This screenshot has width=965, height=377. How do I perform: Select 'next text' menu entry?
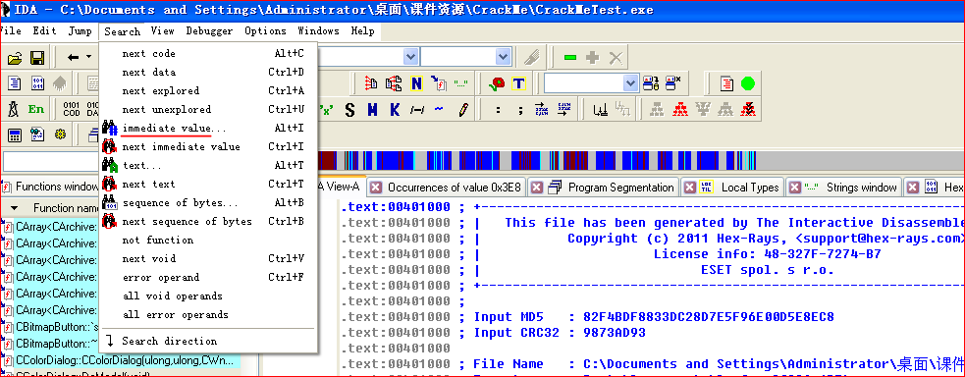(x=208, y=184)
